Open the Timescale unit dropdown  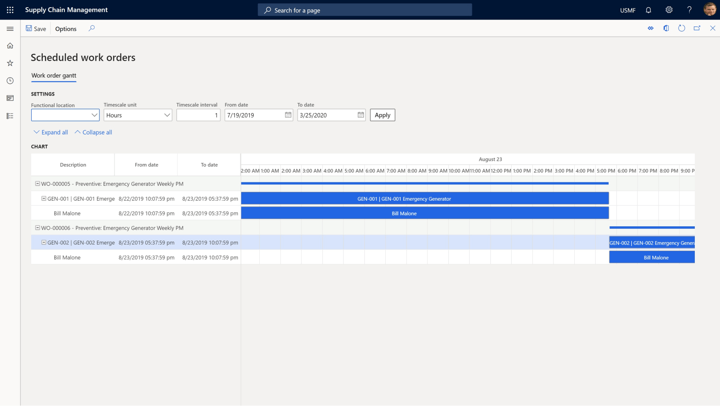tap(167, 115)
